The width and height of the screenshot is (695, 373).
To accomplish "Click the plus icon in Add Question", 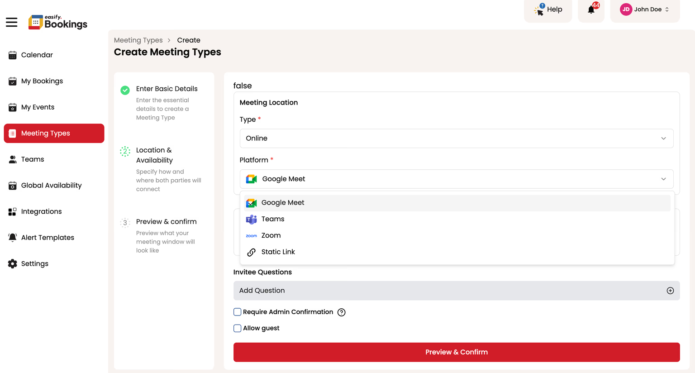I will click(670, 291).
